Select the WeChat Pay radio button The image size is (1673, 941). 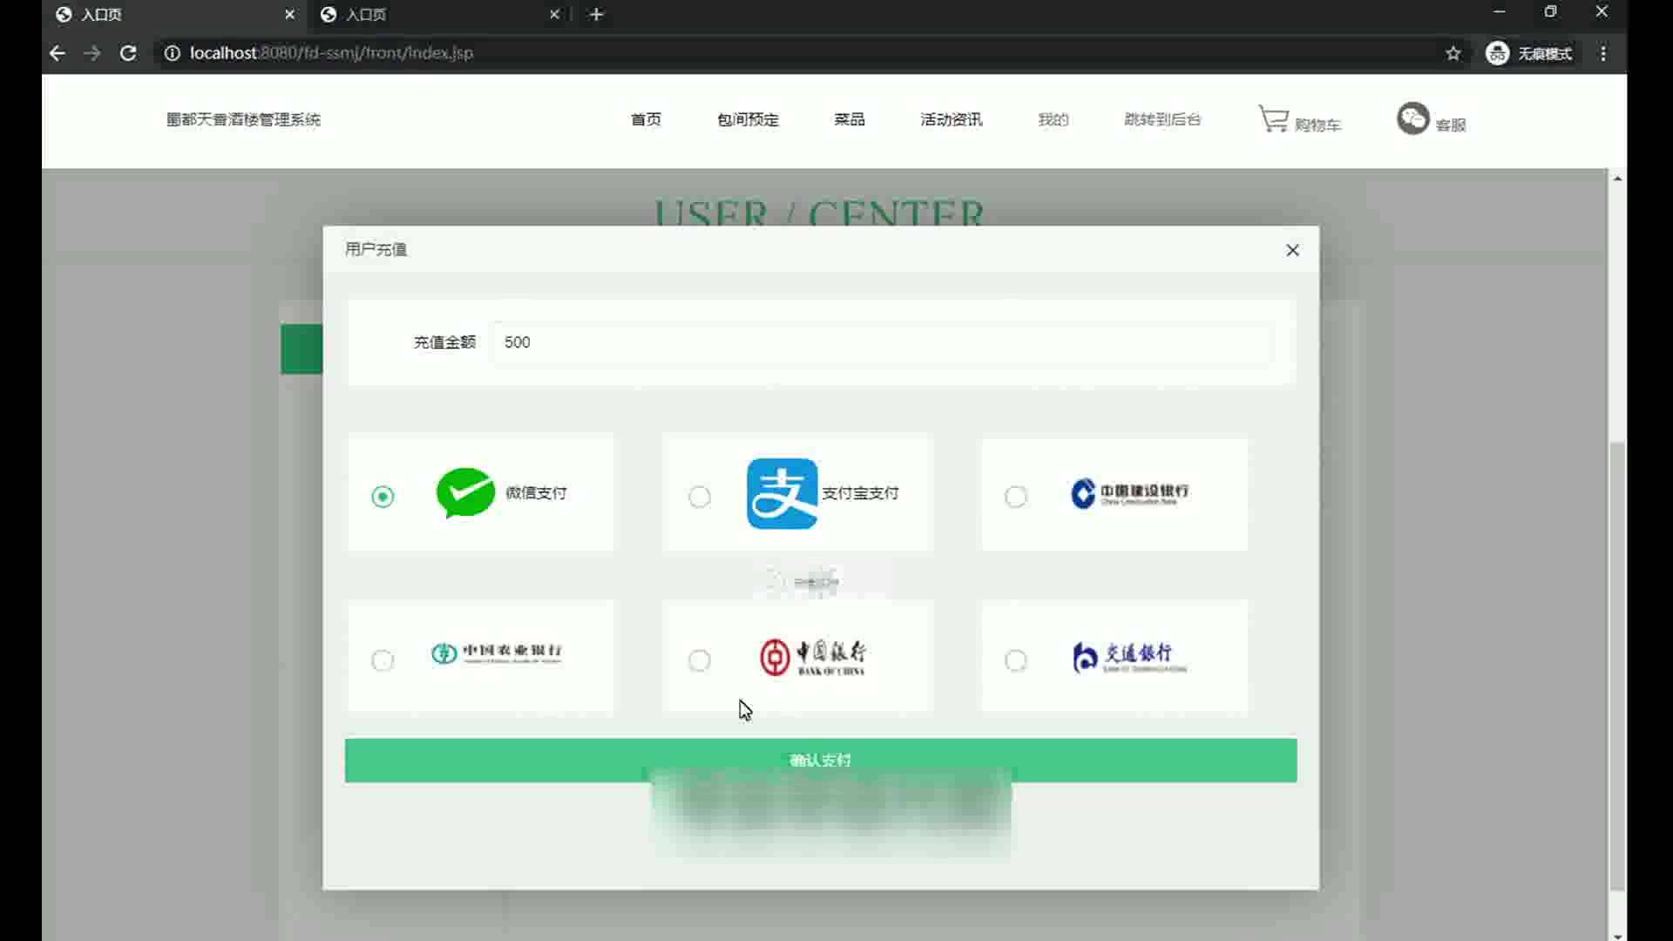pos(383,496)
